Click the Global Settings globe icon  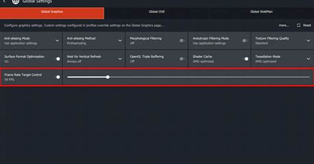(x=15, y=2)
